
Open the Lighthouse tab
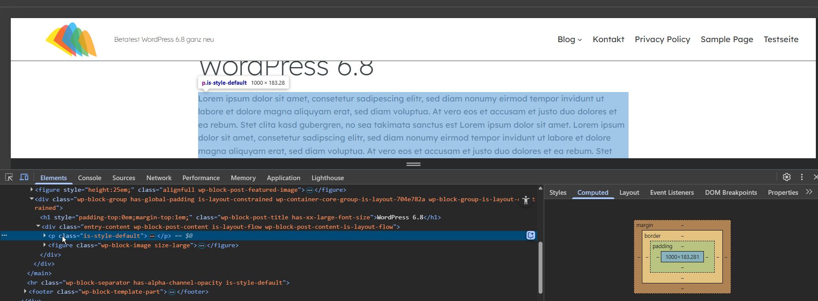click(328, 178)
